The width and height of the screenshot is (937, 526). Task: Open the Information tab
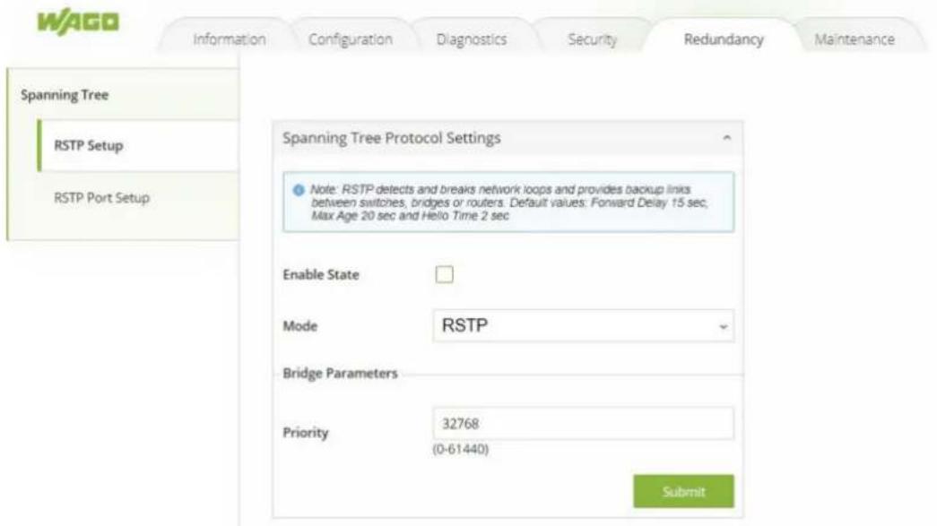click(x=229, y=39)
